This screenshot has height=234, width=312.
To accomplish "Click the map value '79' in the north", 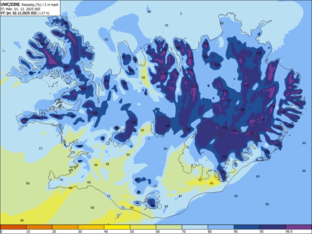I will pos(166,25).
